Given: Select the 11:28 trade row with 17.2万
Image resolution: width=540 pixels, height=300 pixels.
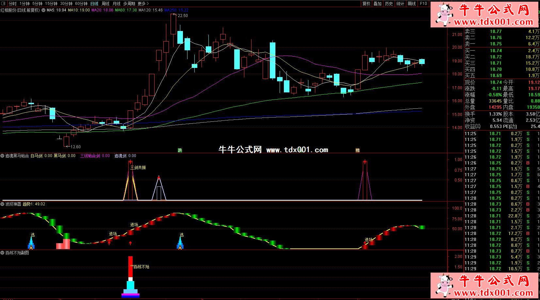Looking at the screenshot, I should tap(502, 233).
